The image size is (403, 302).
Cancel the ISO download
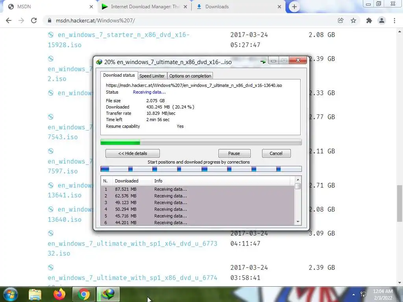(276, 153)
